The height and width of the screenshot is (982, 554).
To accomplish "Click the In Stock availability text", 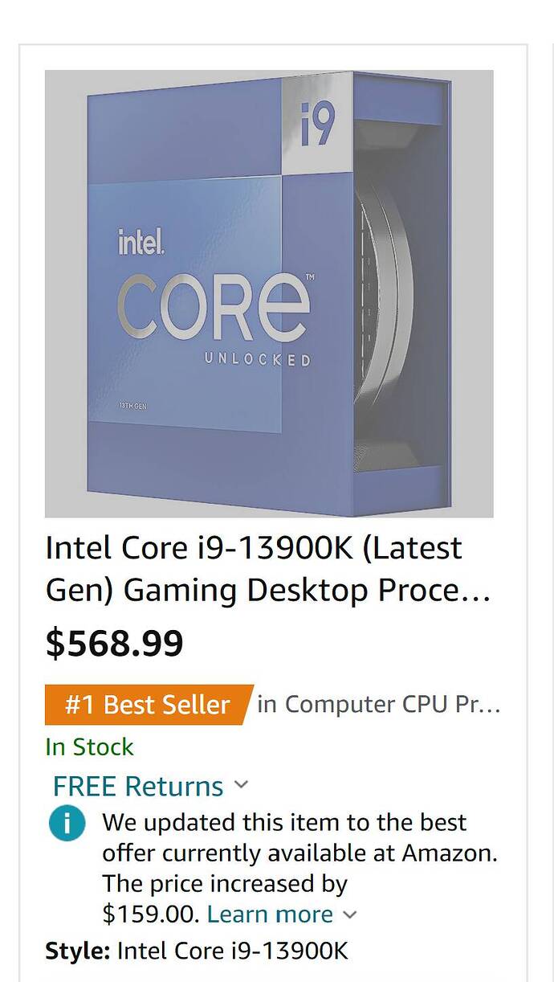I will (x=90, y=747).
